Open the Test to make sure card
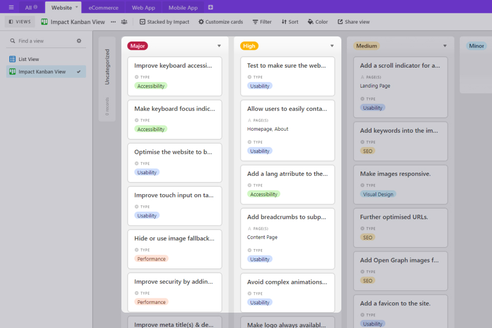Image resolution: width=492 pixels, height=328 pixels. 288,76
